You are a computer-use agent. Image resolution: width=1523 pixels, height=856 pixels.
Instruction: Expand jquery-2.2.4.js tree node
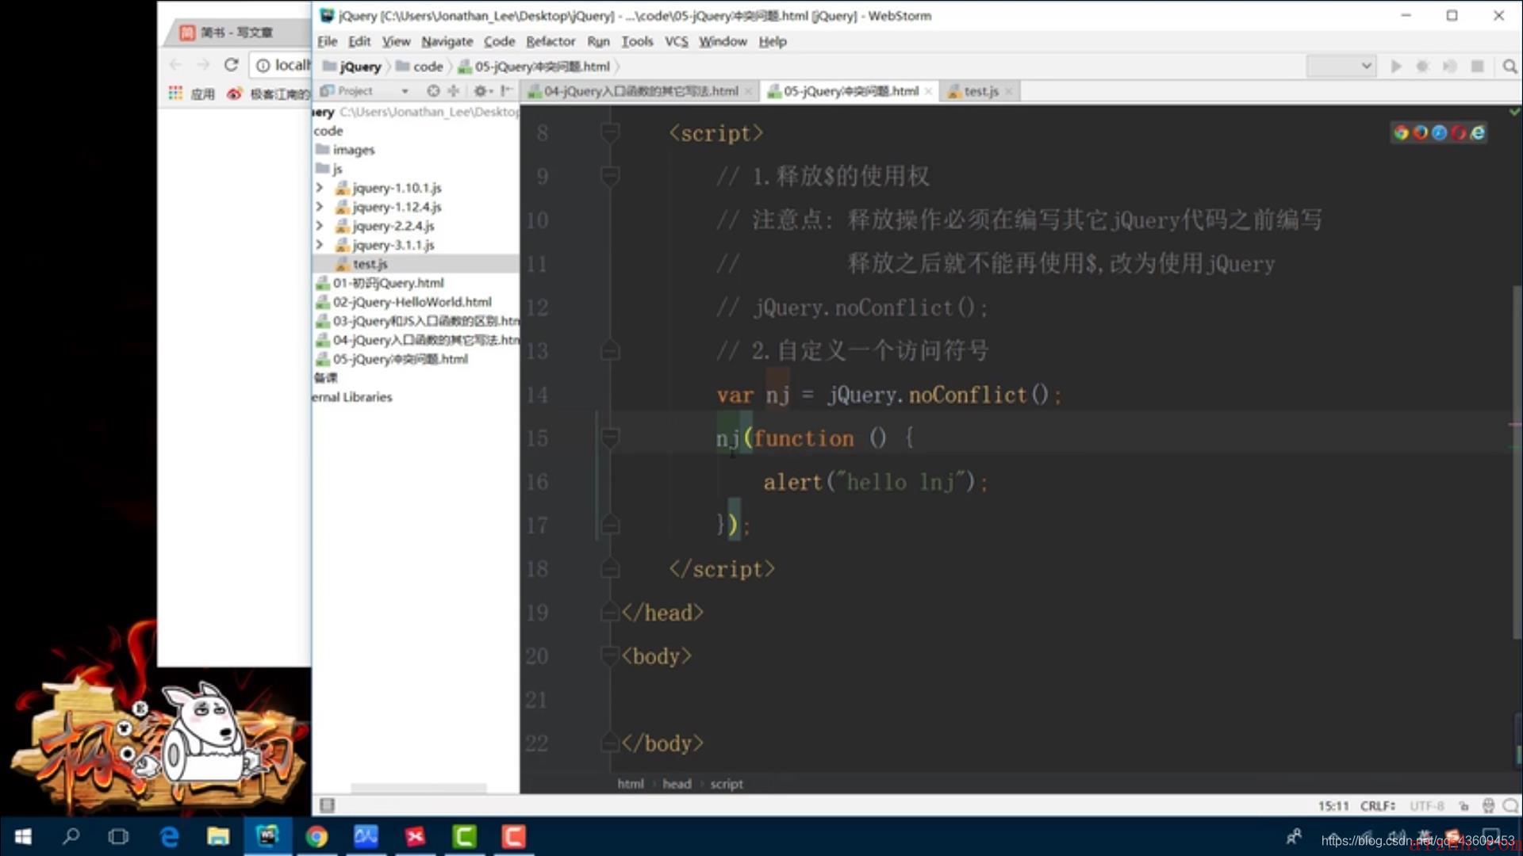point(319,226)
